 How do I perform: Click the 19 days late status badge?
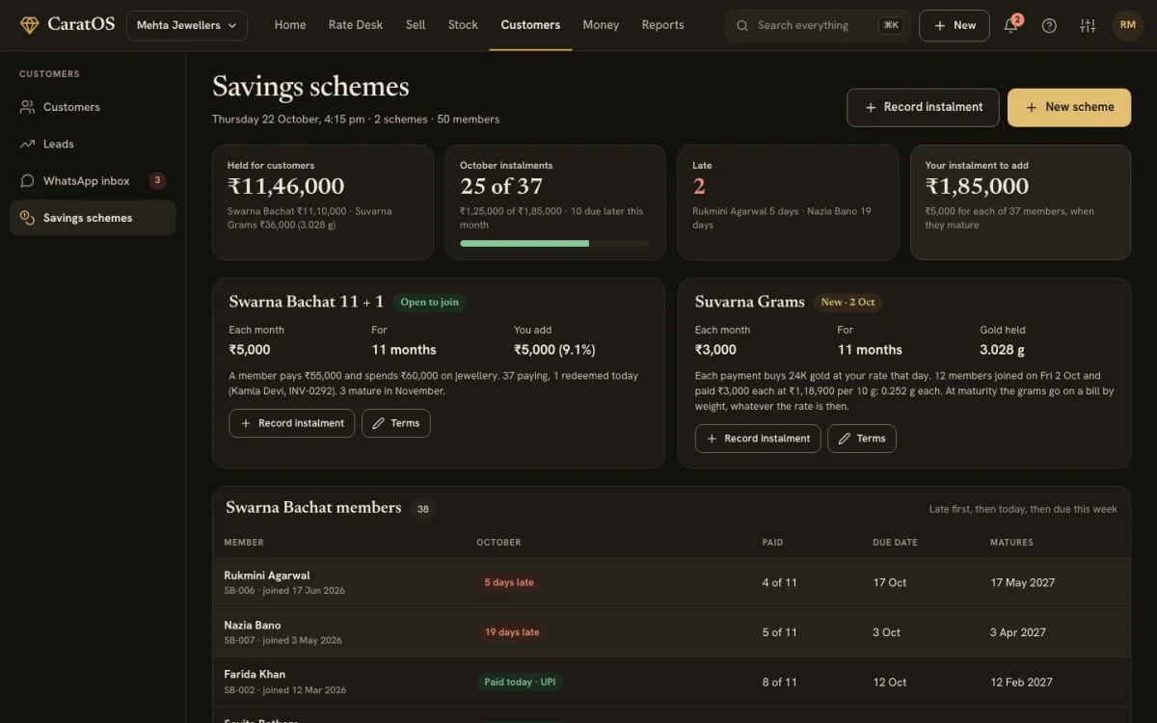pyautogui.click(x=512, y=632)
